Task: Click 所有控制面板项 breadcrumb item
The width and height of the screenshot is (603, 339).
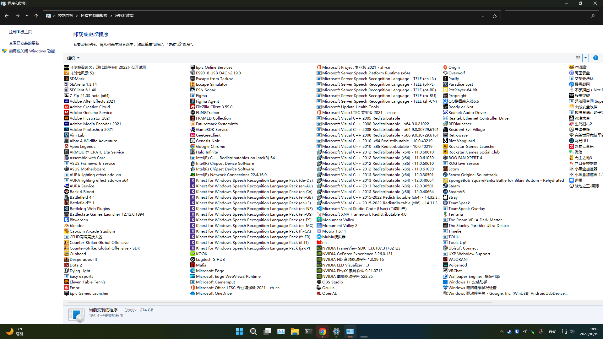Action: (94, 16)
